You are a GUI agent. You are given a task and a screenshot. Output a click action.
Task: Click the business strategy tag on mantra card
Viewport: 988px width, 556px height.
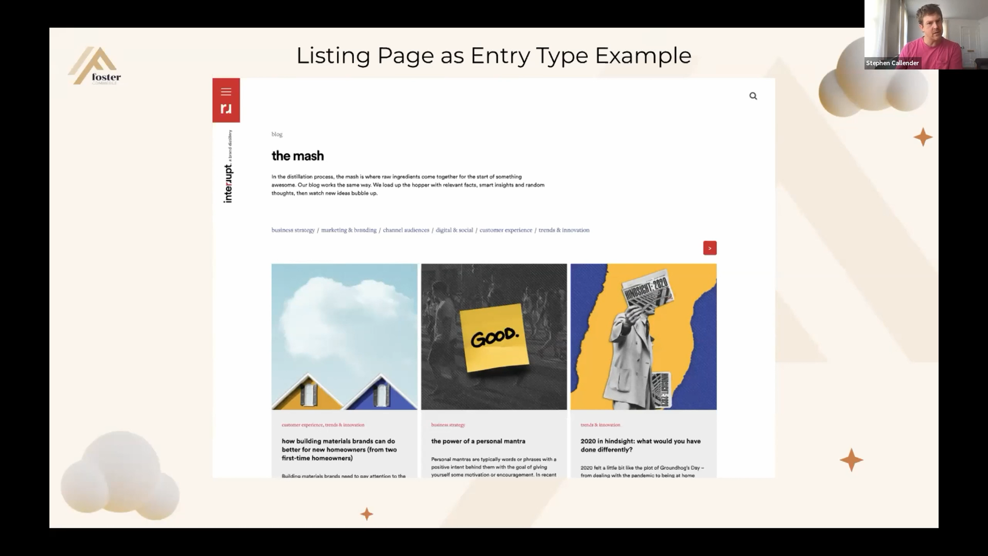pos(448,425)
